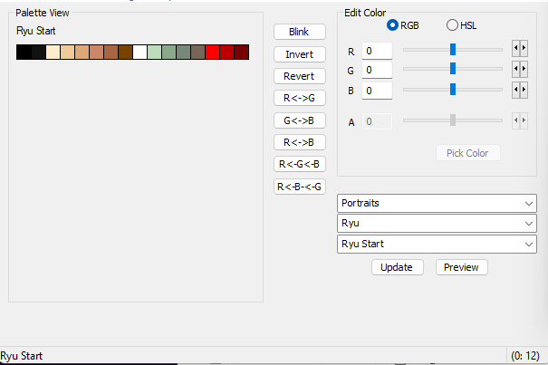Click the Blink button
This screenshot has width=548, height=365.
(x=300, y=32)
